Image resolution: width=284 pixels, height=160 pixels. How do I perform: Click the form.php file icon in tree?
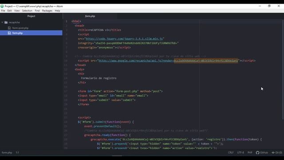pyautogui.click(x=9, y=33)
